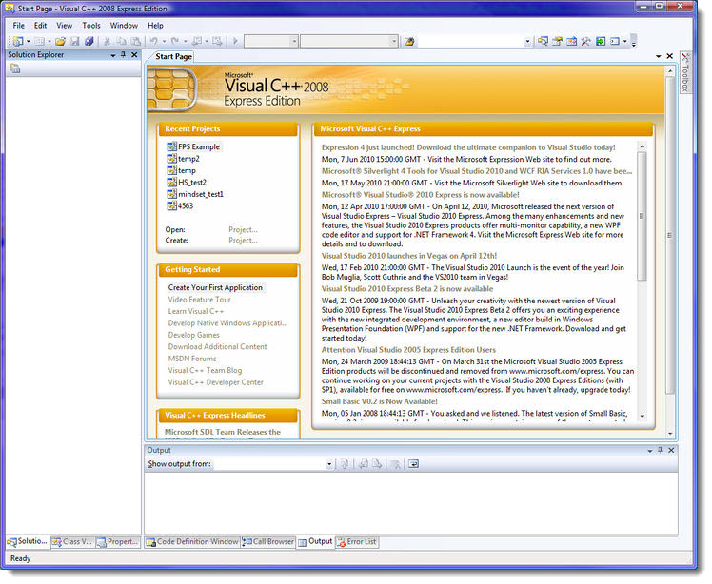Click the Solution Explorer Properties panel icon

pos(15,69)
